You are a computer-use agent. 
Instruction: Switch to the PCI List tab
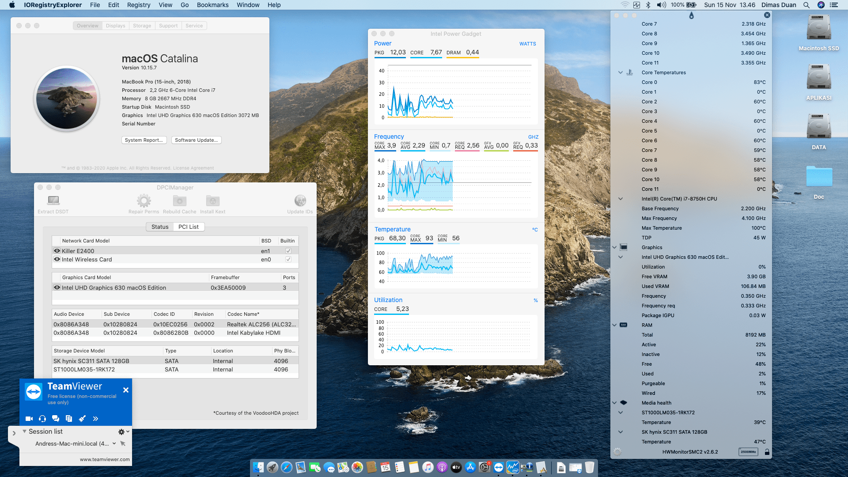click(189, 227)
